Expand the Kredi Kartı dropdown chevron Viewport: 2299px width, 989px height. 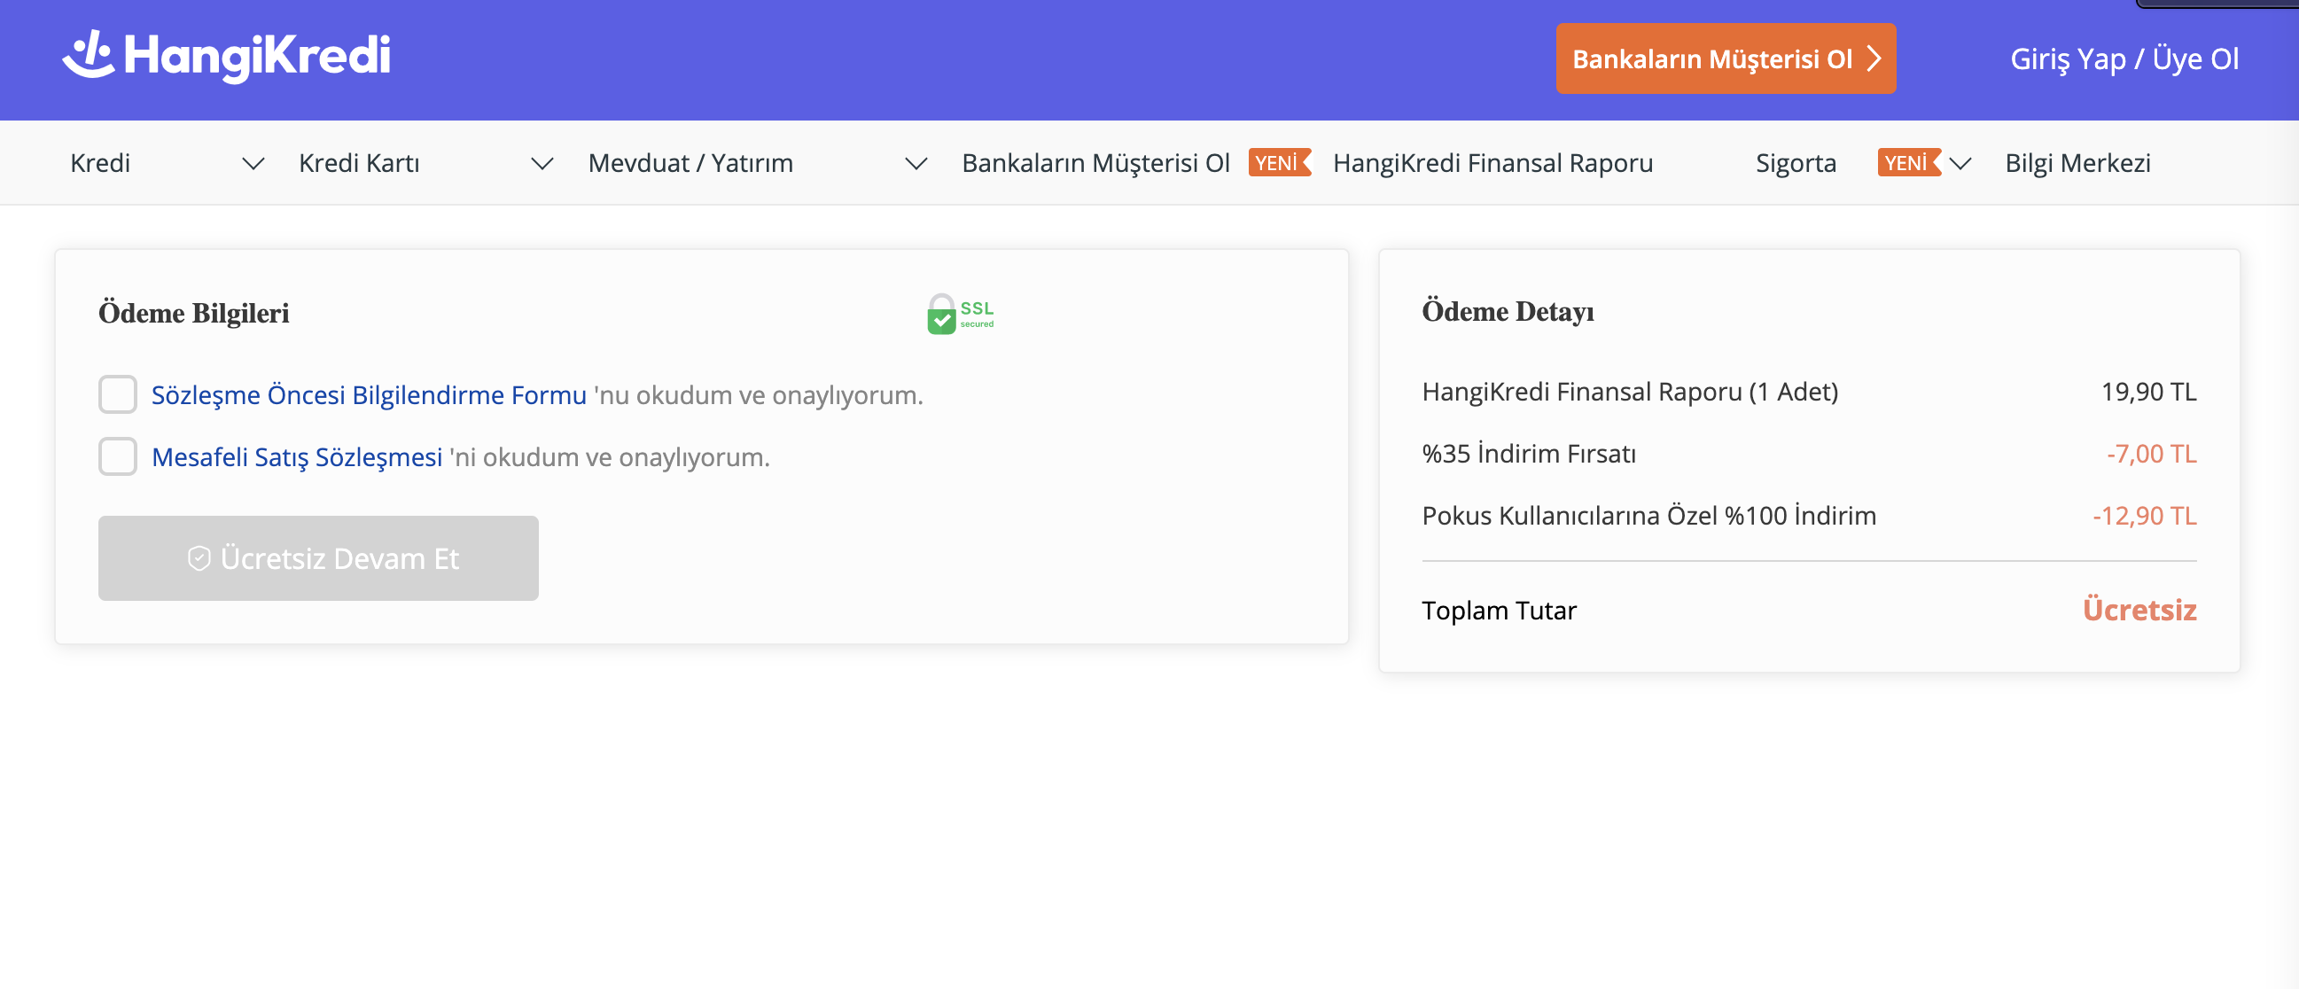[542, 163]
